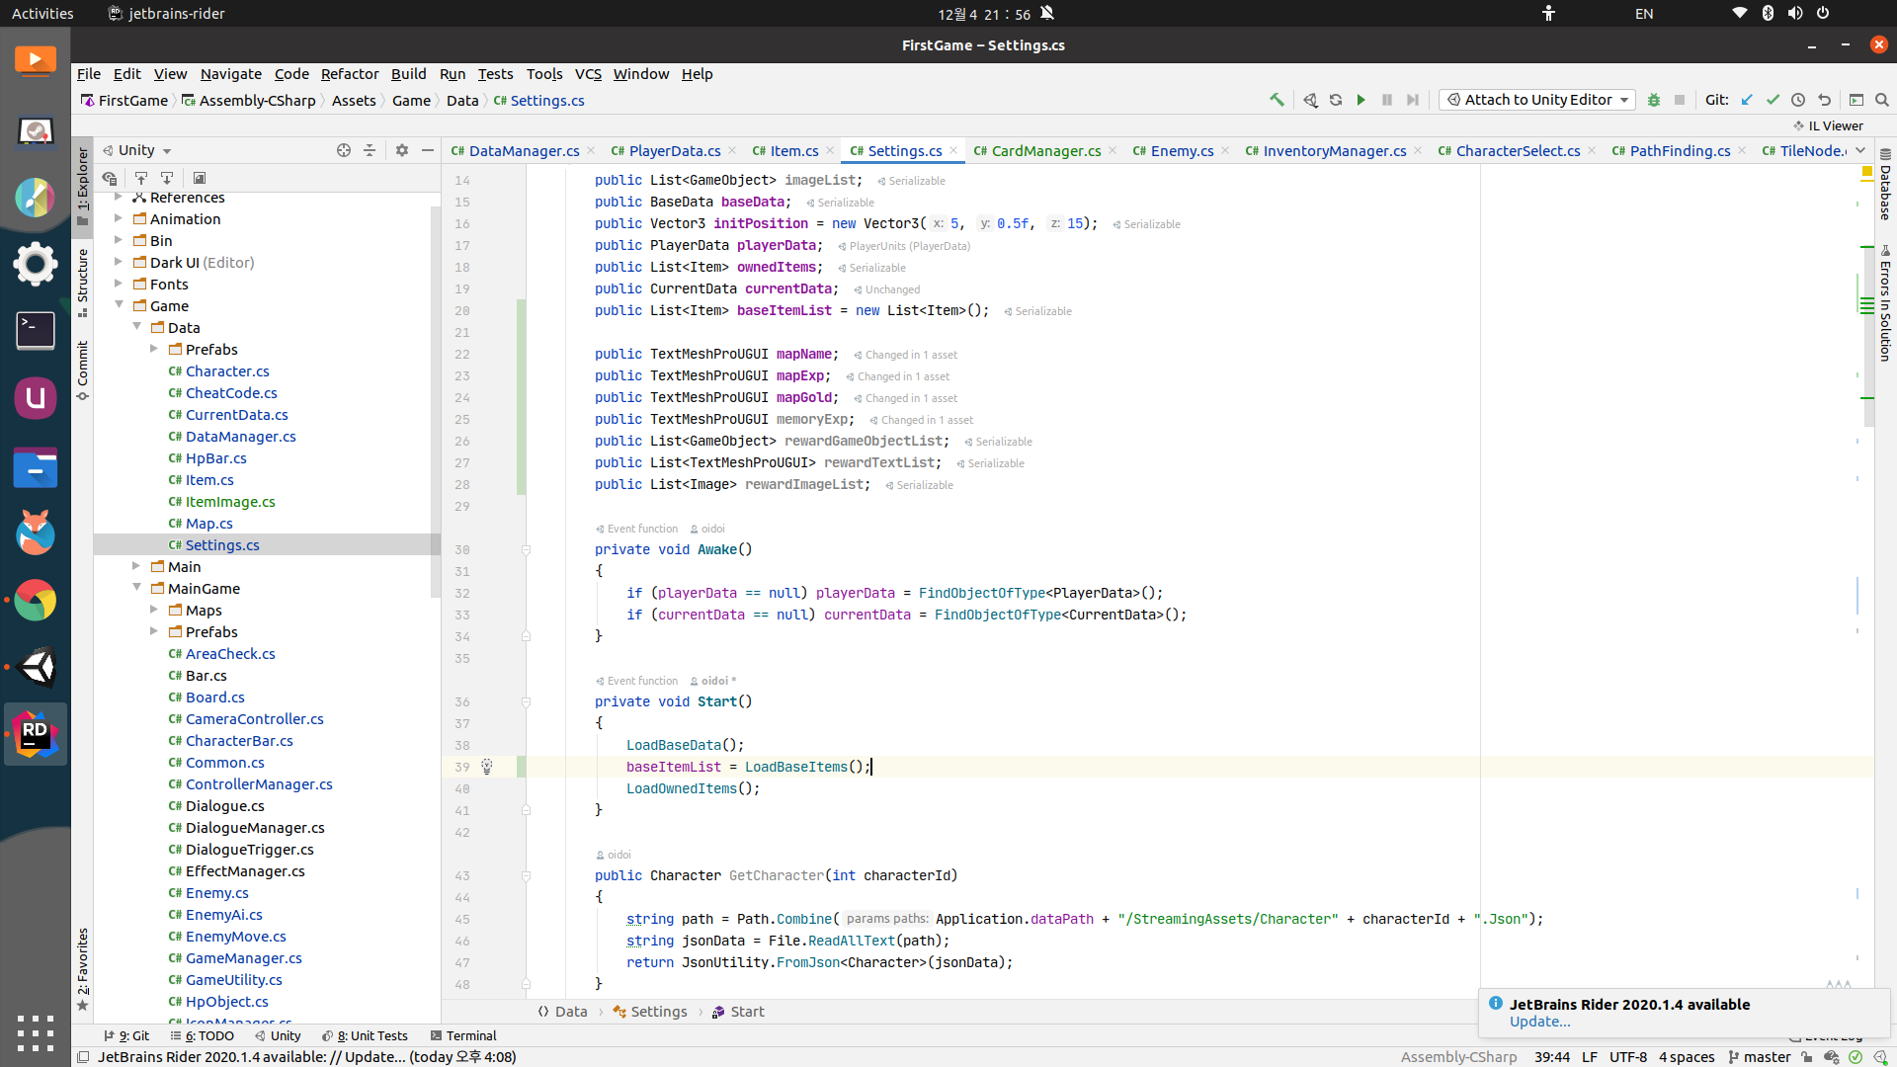Open the VCS menu
Viewport: 1897px width, 1067px height.
pyautogui.click(x=588, y=74)
